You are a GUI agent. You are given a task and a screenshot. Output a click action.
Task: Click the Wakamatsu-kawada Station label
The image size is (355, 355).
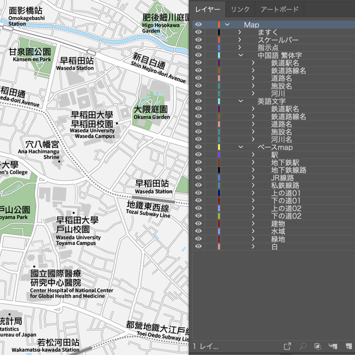point(45,350)
